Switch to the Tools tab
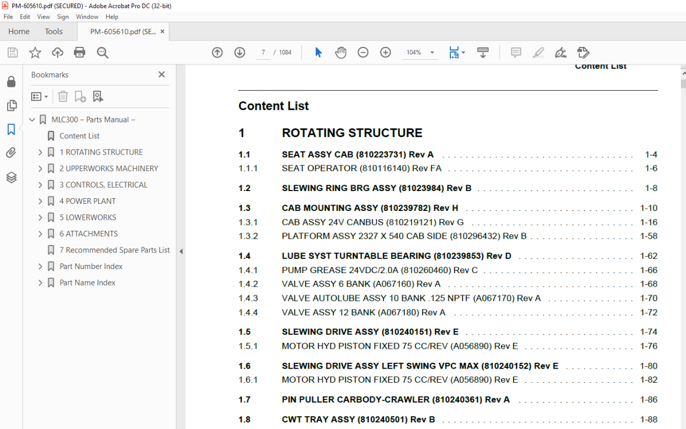The image size is (686, 429). (53, 32)
